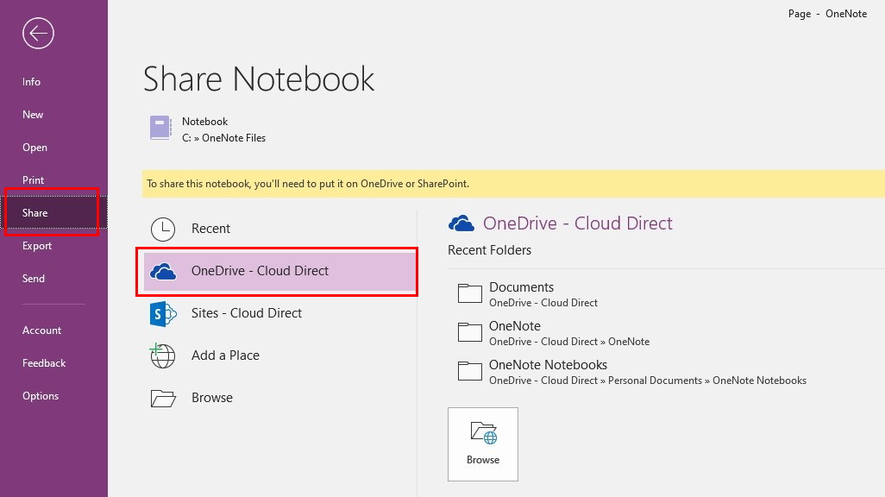Image resolution: width=885 pixels, height=497 pixels.
Task: Click the Add a Place globe icon
Action: pyautogui.click(x=162, y=355)
